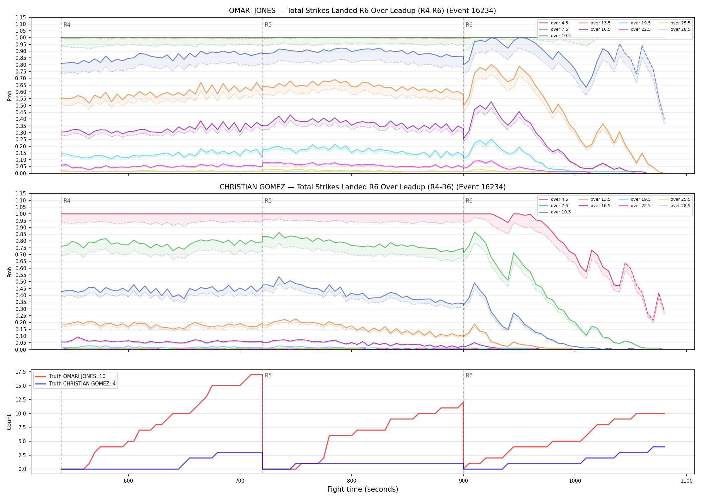The width and height of the screenshot is (702, 501).
Task: Click the 800 tick on the fight time axis
Action: [351, 481]
